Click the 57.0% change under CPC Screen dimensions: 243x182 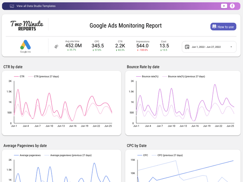[x=97, y=50]
